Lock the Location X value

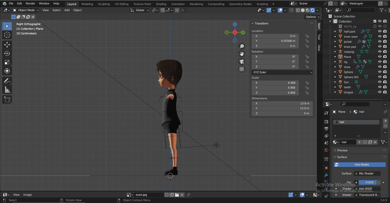[x=307, y=36]
